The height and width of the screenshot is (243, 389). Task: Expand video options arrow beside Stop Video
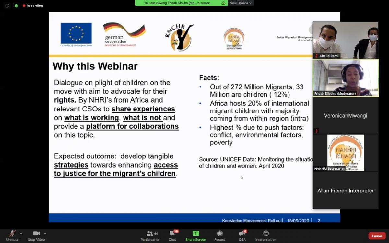(45, 233)
